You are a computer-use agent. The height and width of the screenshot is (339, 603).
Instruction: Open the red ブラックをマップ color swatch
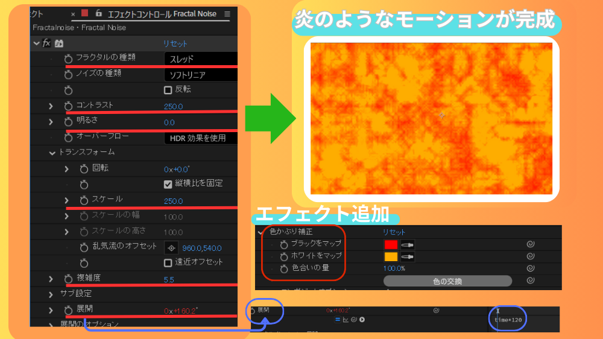click(x=391, y=244)
